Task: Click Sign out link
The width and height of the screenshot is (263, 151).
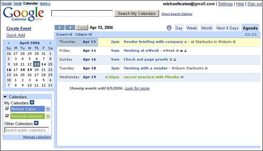Action: [x=254, y=4]
